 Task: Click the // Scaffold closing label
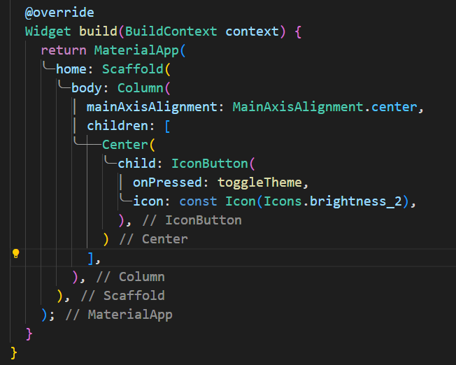pyautogui.click(x=122, y=296)
